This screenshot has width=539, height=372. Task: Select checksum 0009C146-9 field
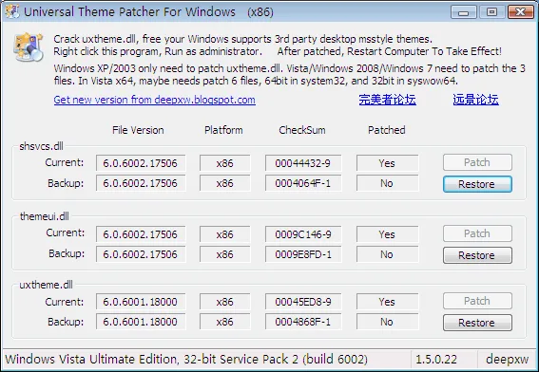coord(303,234)
